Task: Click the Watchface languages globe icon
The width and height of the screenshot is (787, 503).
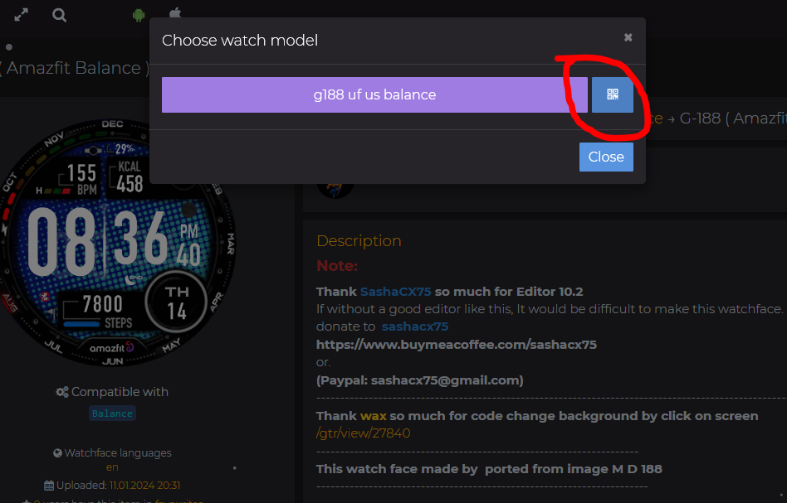Action: [x=58, y=453]
